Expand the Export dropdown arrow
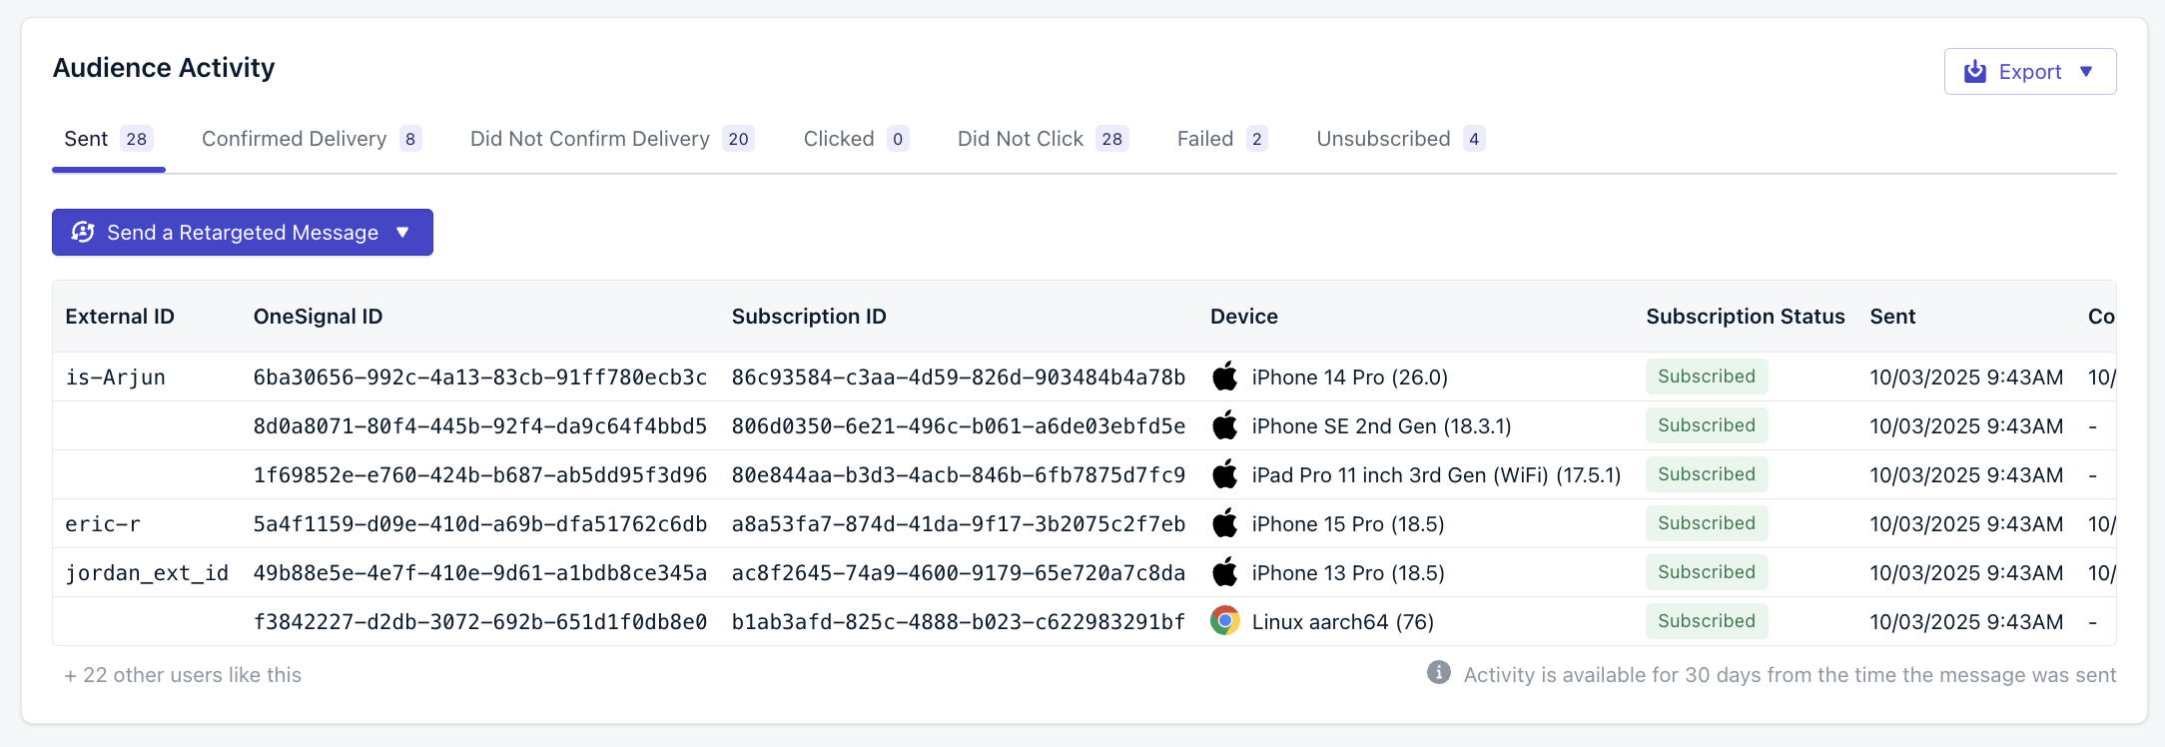Viewport: 2165px width, 747px height. [2086, 72]
